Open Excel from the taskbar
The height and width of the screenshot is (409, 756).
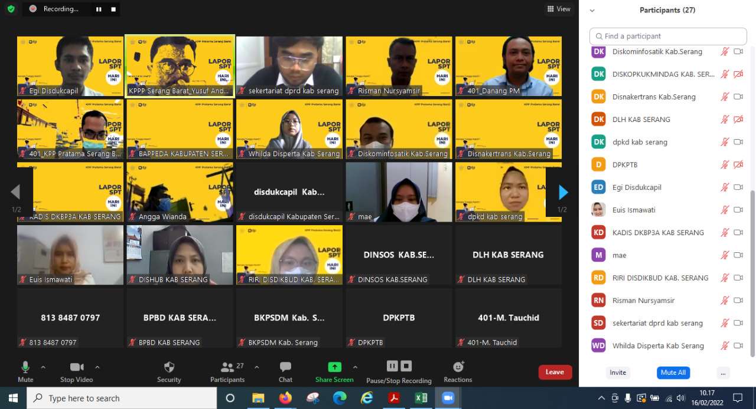(421, 398)
